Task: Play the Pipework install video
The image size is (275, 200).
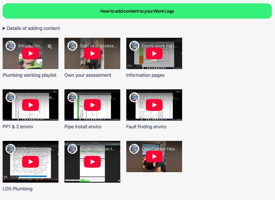Action: (92, 105)
